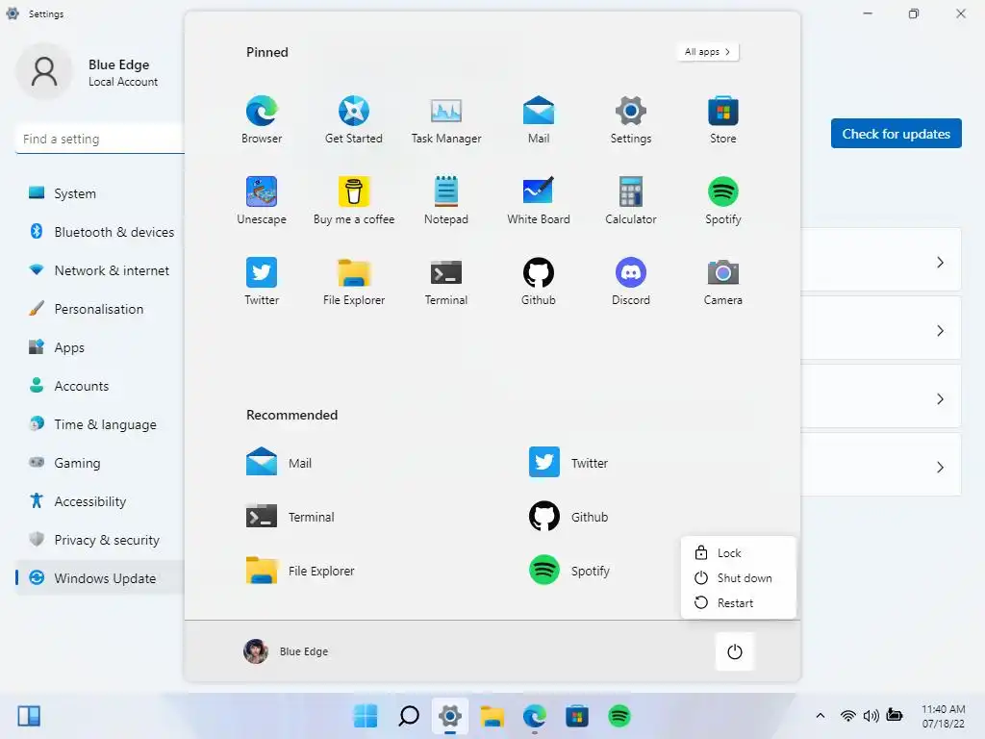The height and width of the screenshot is (739, 985).
Task: Launch pinned Terminal app
Action: [446, 281]
